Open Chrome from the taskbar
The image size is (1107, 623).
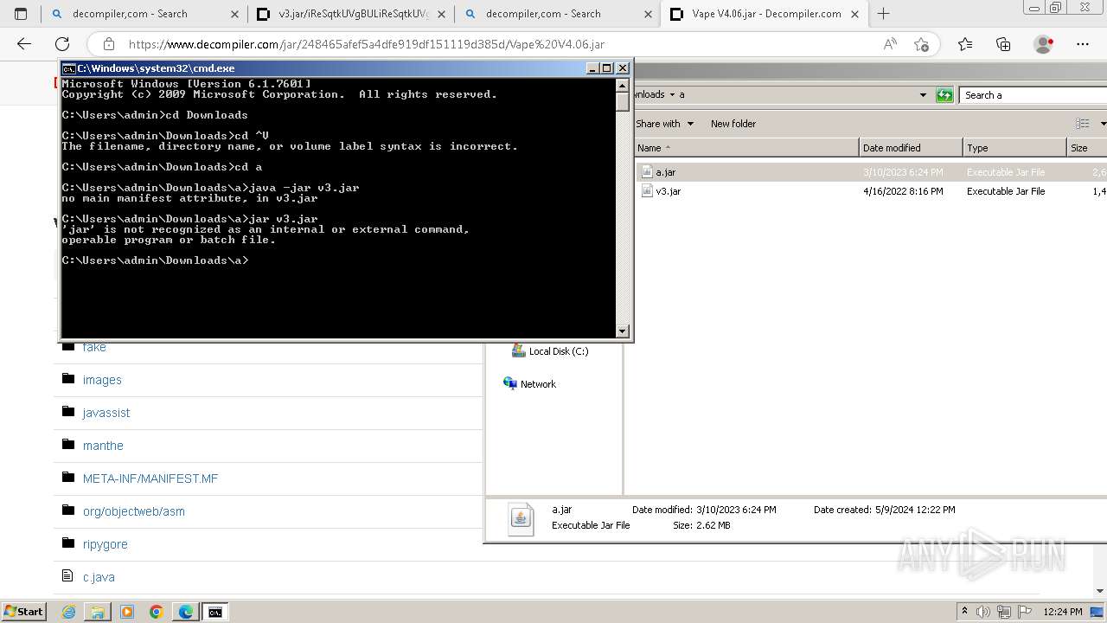coord(157,612)
